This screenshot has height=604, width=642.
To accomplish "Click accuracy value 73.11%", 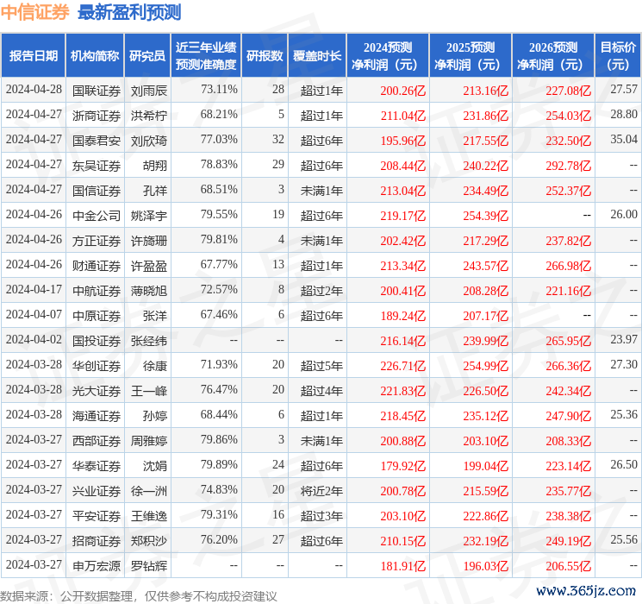I will click(219, 89).
